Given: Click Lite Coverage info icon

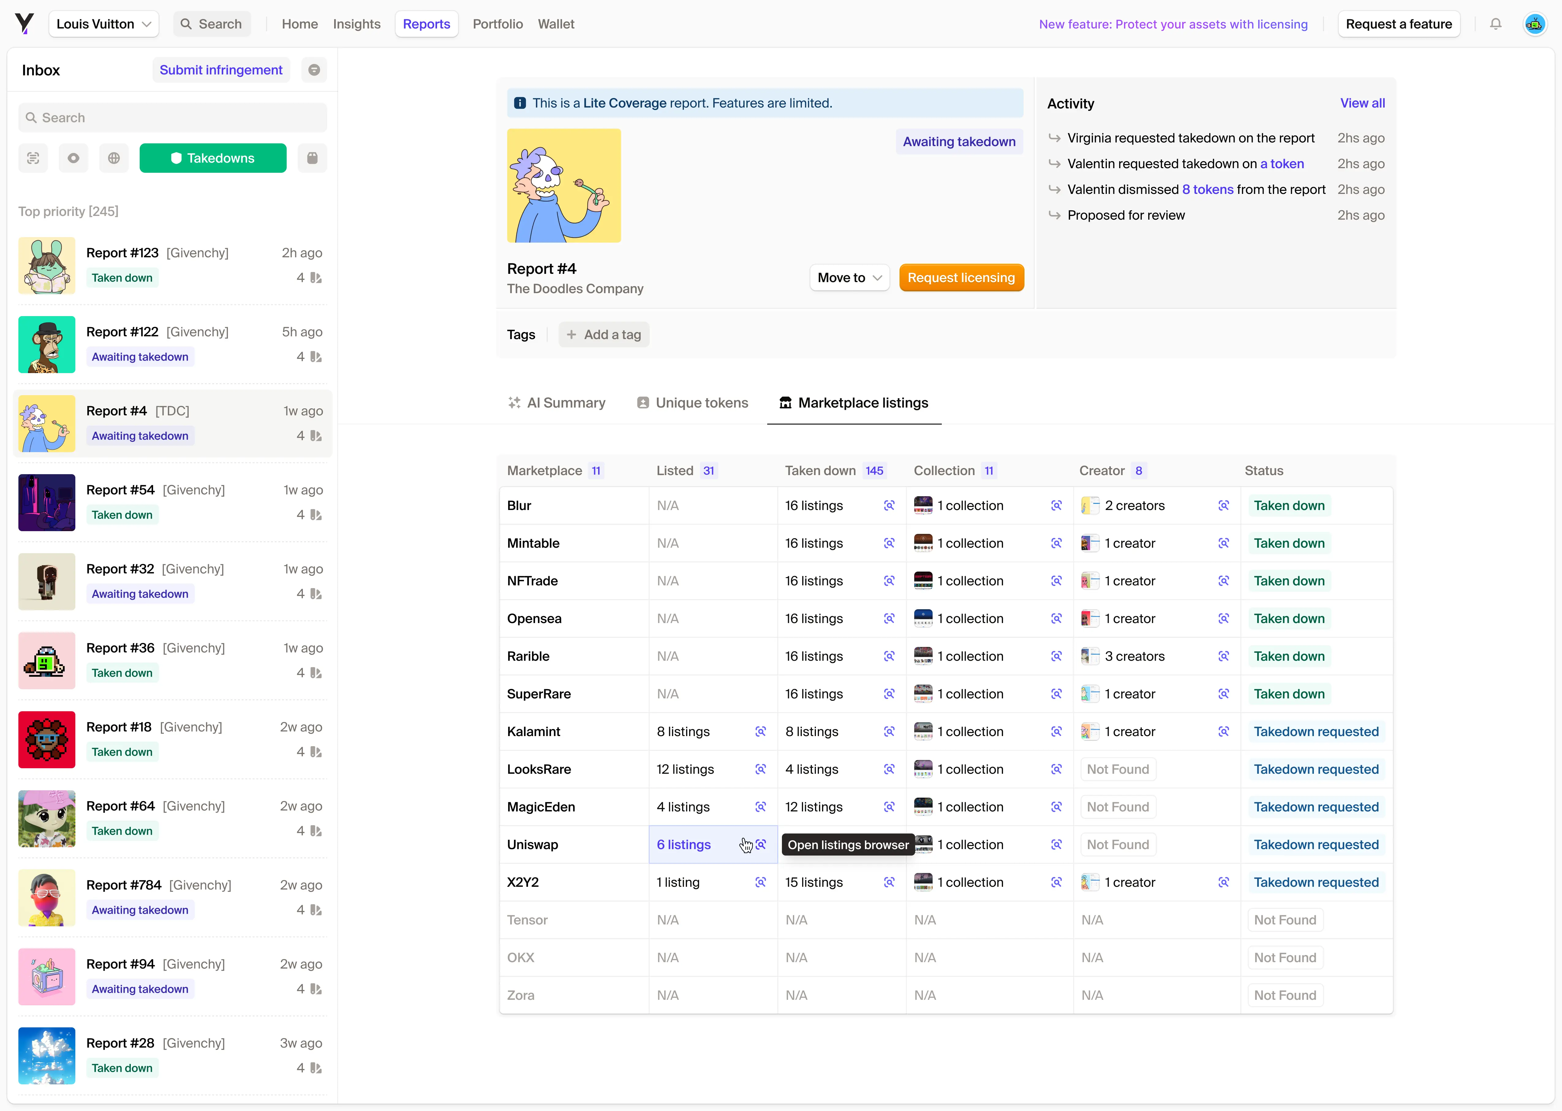Looking at the screenshot, I should [x=520, y=103].
